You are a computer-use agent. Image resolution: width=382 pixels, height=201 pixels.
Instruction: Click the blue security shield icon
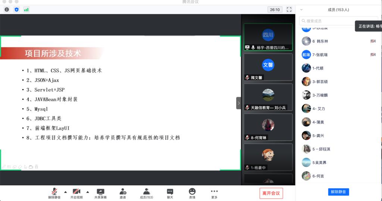point(16,9)
